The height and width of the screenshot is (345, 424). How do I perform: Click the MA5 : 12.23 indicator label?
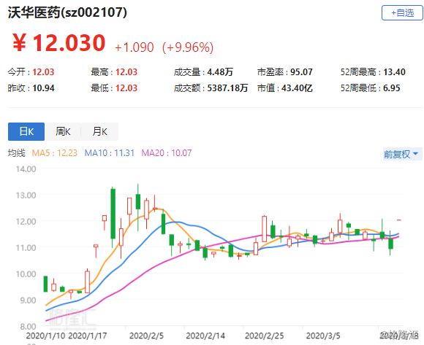[x=55, y=153]
